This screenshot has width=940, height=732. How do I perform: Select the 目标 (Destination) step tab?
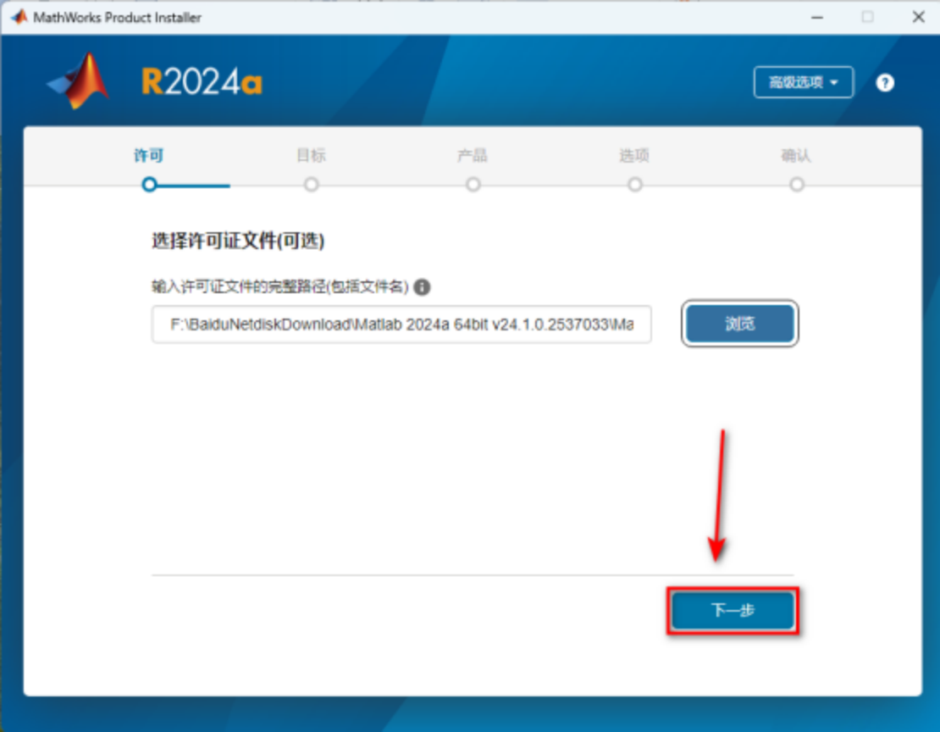311,155
